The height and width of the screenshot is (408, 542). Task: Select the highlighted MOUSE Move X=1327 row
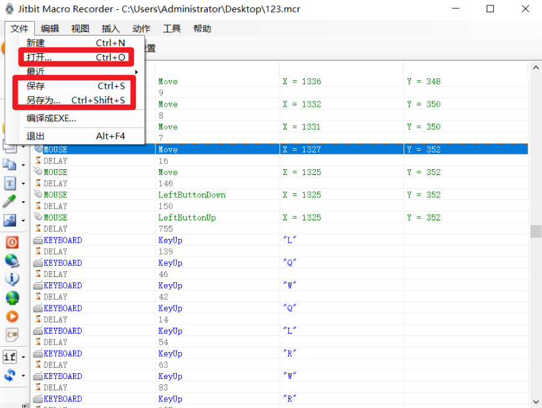tap(280, 149)
